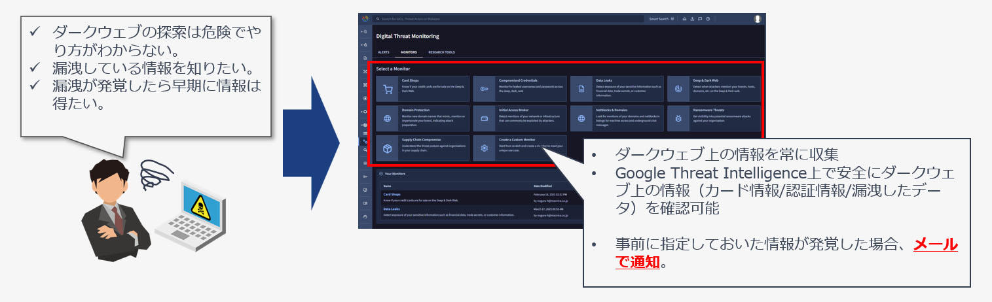Click the Ransomware Threats bug icon

[678, 119]
